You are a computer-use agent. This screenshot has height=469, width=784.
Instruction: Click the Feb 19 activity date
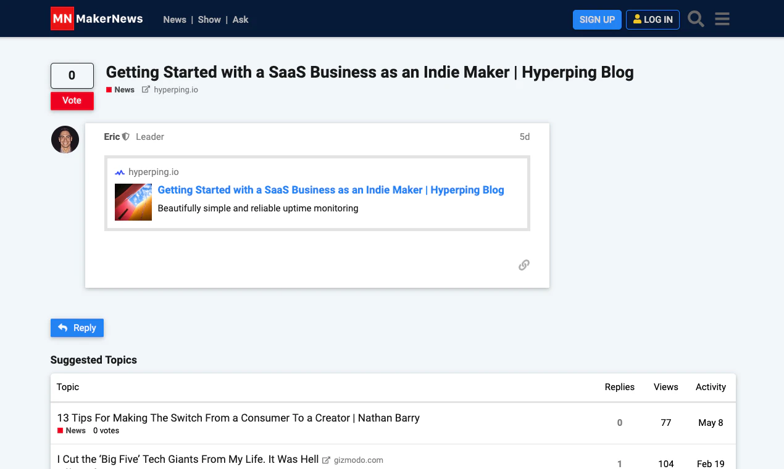point(711,464)
